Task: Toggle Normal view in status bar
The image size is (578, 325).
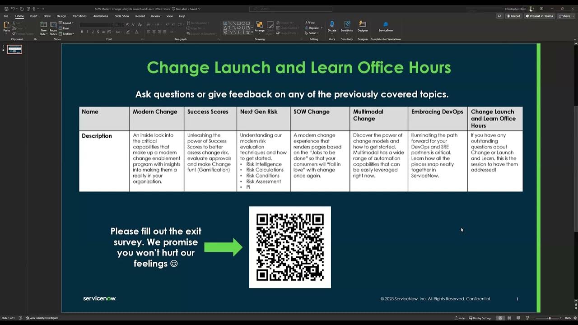Action: click(x=500, y=318)
